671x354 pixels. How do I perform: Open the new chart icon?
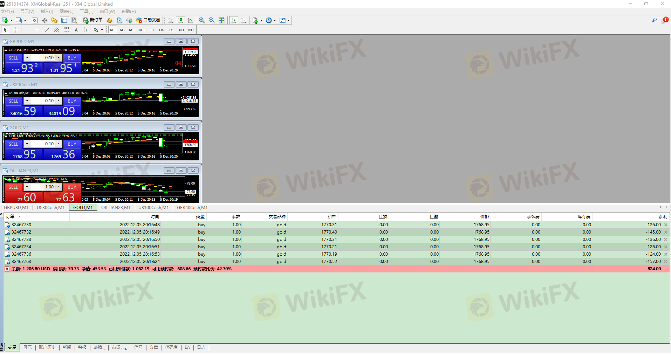tap(5, 20)
